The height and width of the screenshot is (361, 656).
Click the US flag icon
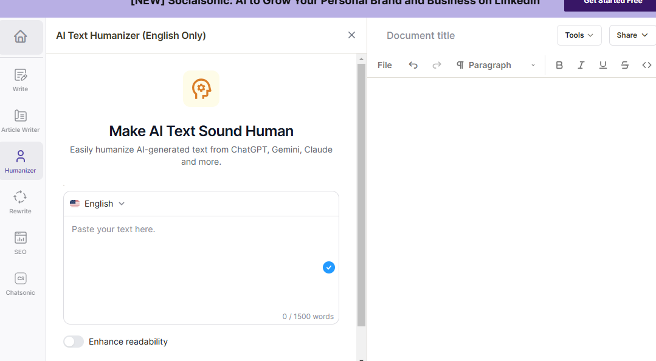click(75, 204)
